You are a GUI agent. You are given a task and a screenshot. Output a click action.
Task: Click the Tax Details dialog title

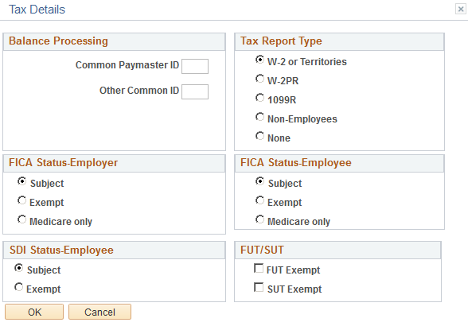37,10
